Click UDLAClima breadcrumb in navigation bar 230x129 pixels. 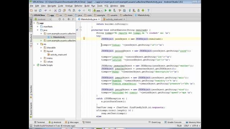pyautogui.click(x=38, y=15)
